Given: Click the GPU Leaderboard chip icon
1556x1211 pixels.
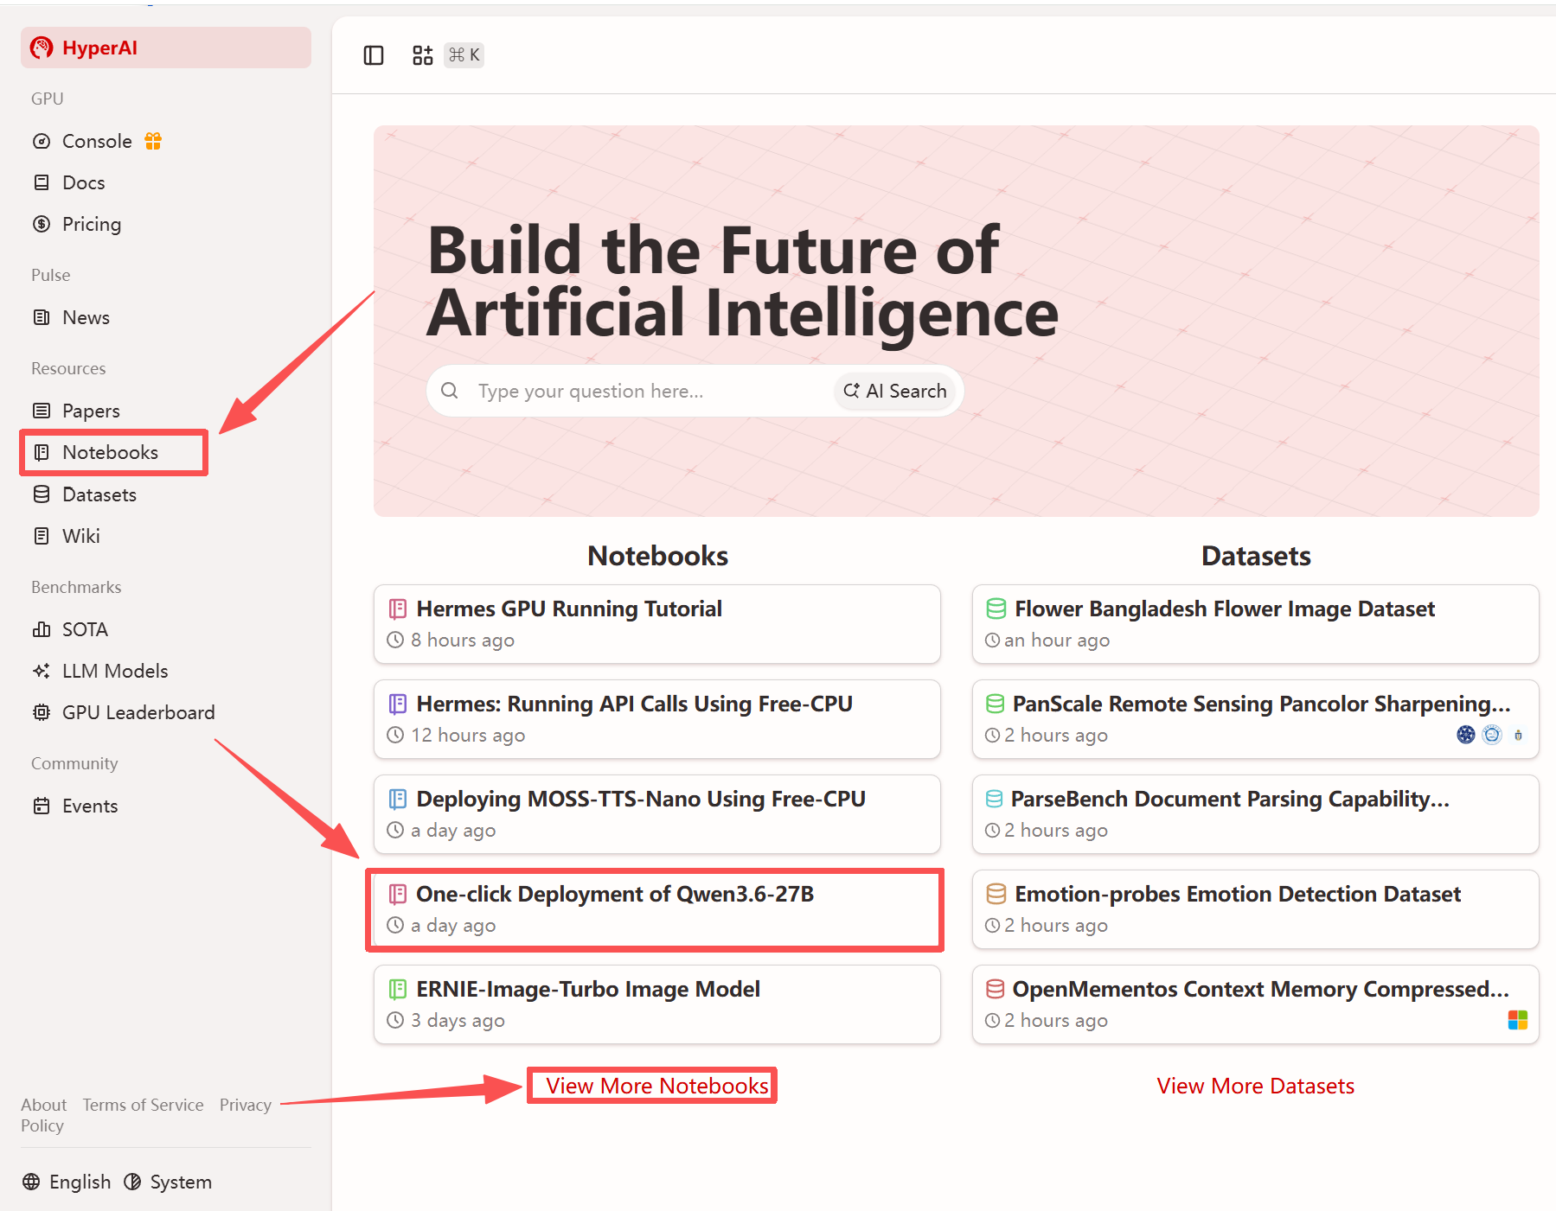Looking at the screenshot, I should 42,712.
